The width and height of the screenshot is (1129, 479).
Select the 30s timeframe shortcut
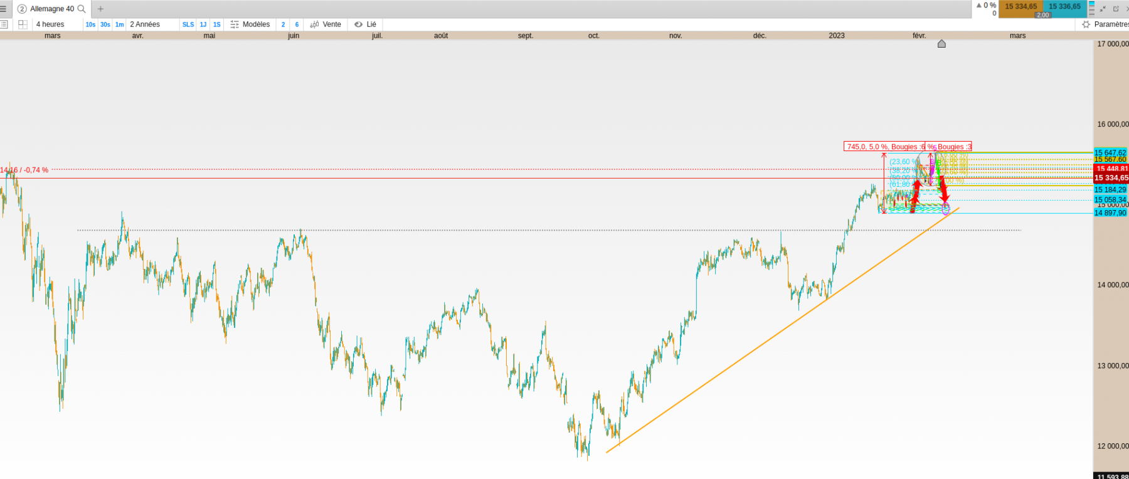click(x=105, y=24)
